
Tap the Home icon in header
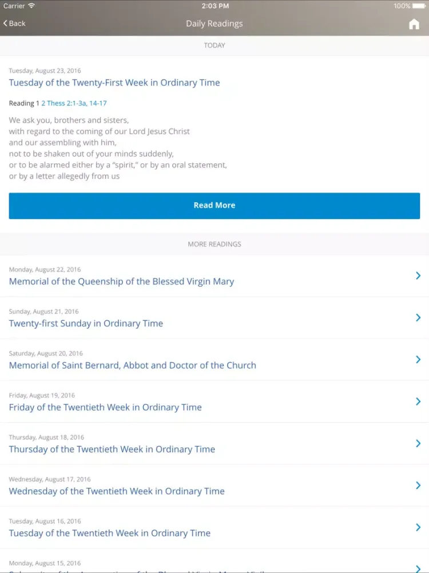coord(414,24)
